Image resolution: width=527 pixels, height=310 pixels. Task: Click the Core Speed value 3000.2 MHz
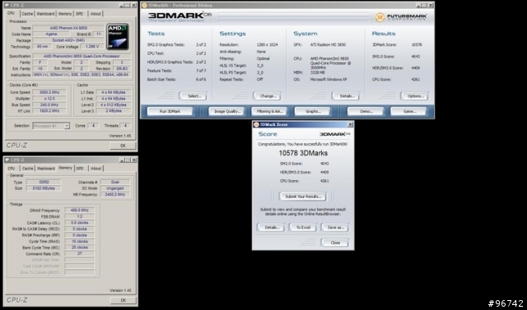coord(49,92)
